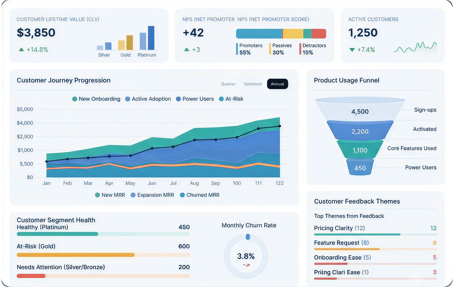Viewport: 454px width, 287px height.
Task: Click the Needs Attention (Silver/Bronze) progress bar
Action: 103,276
